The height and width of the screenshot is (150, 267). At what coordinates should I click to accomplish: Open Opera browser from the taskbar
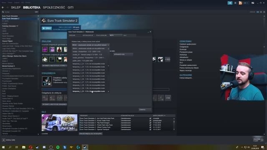pos(30,147)
